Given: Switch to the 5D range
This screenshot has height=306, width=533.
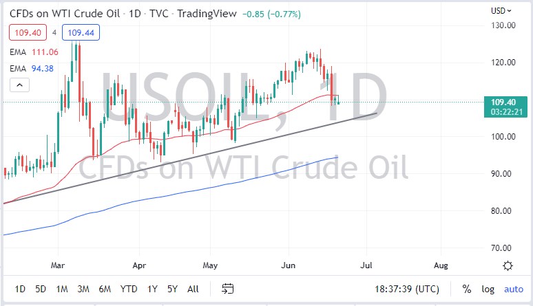Looking at the screenshot, I should point(41,289).
